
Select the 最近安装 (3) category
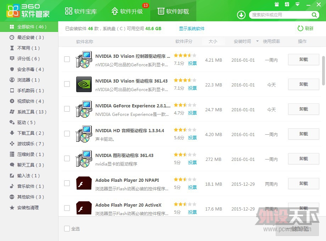pos(29,38)
